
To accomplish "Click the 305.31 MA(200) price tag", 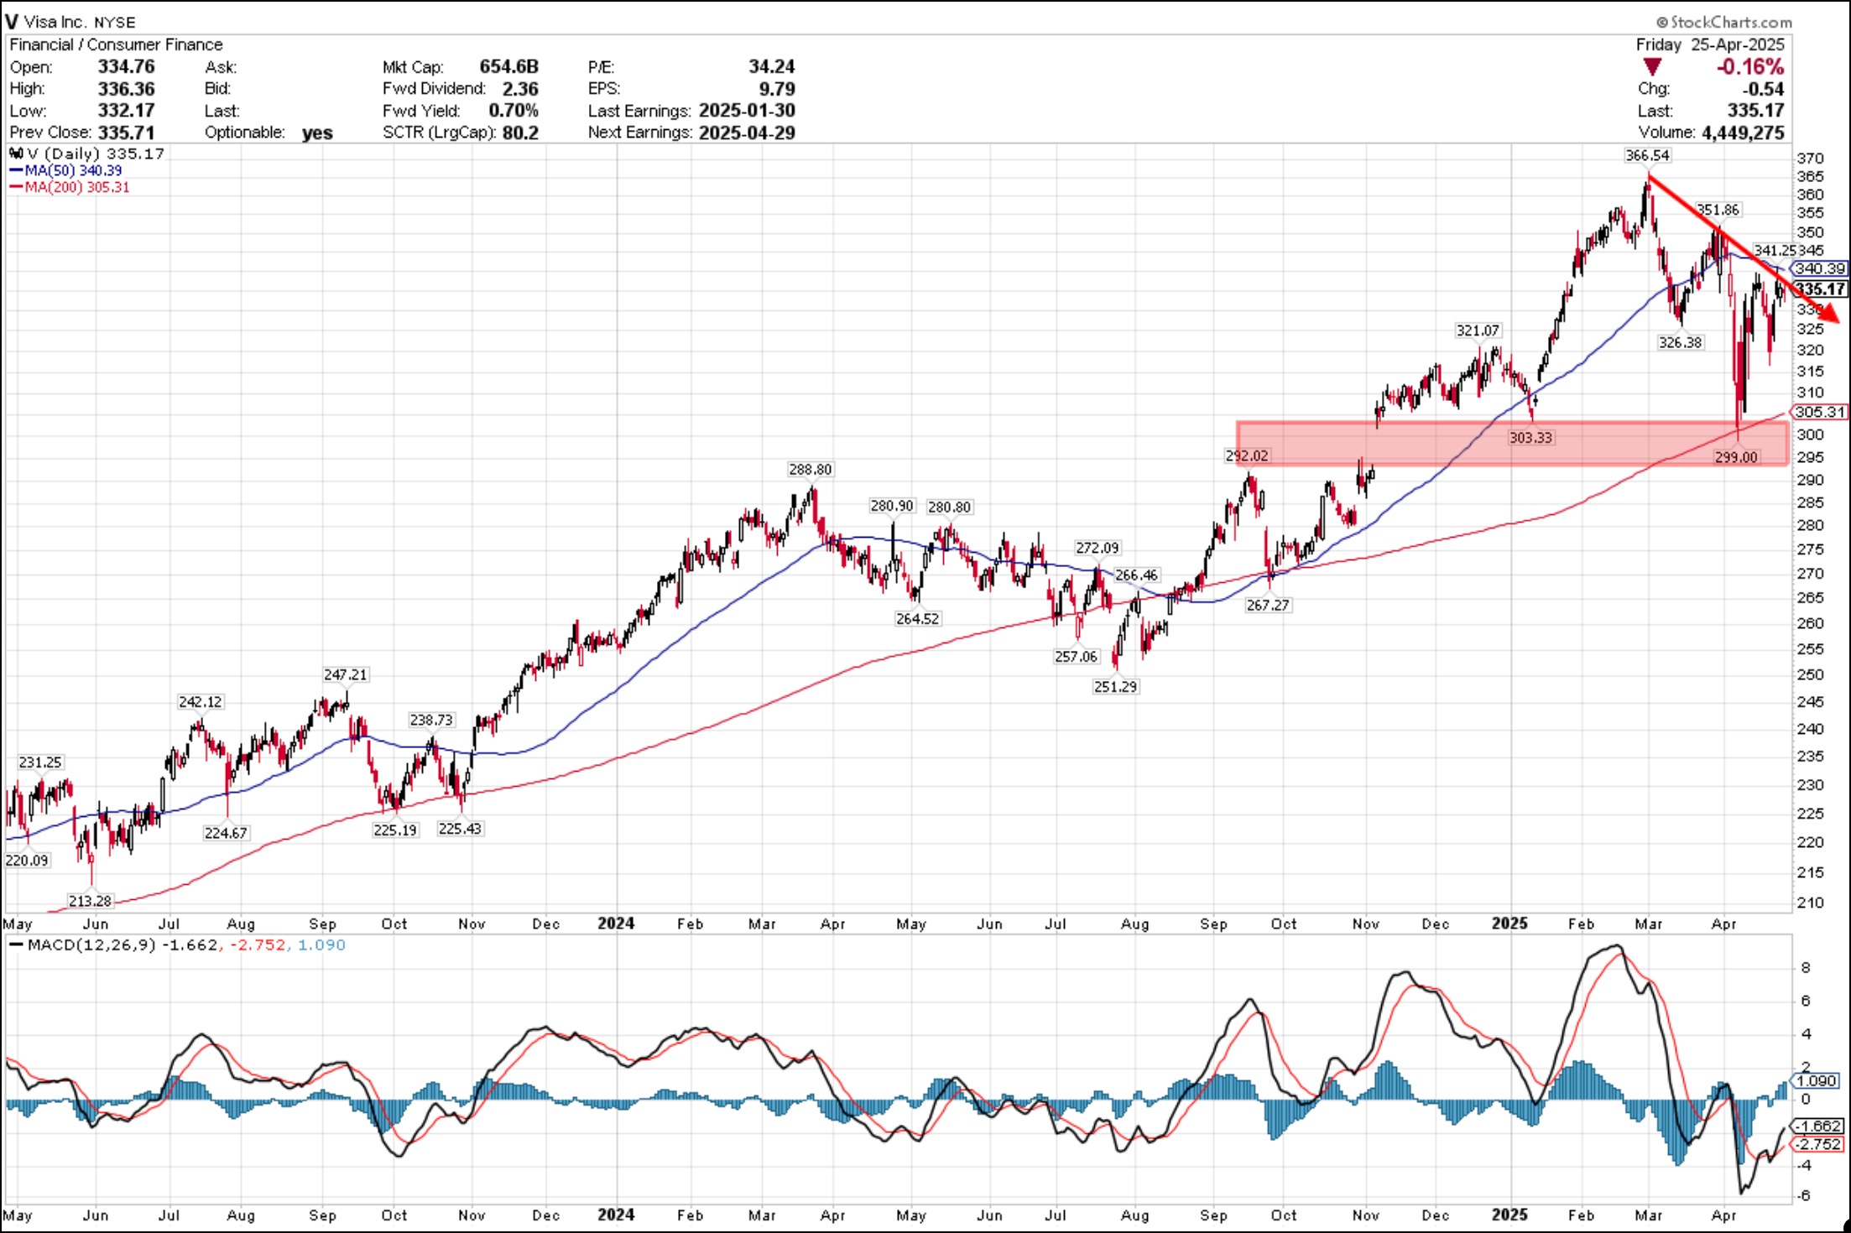I will tap(1819, 412).
